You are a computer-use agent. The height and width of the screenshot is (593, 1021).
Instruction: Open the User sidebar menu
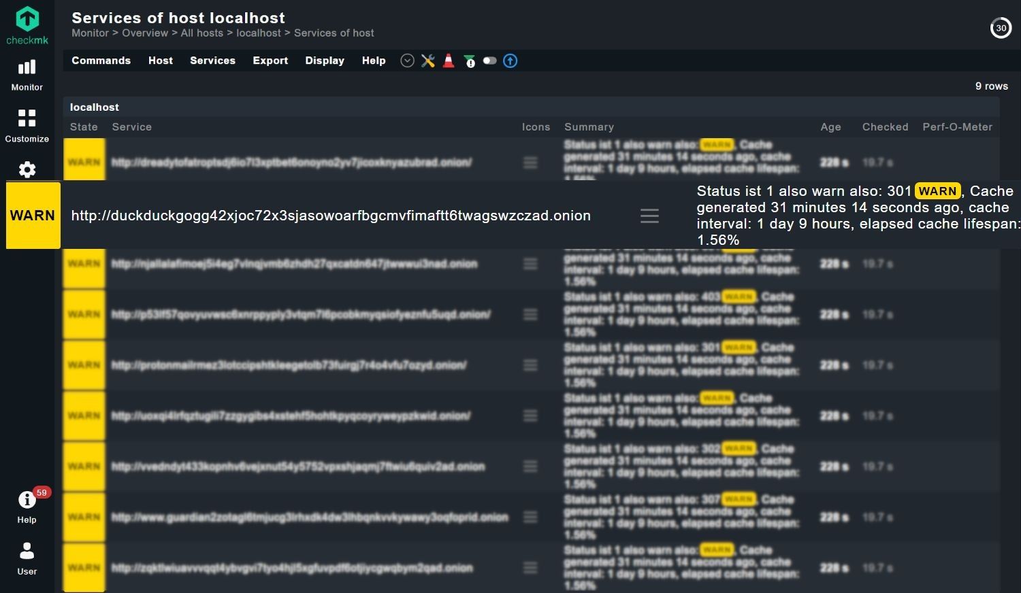(27, 558)
